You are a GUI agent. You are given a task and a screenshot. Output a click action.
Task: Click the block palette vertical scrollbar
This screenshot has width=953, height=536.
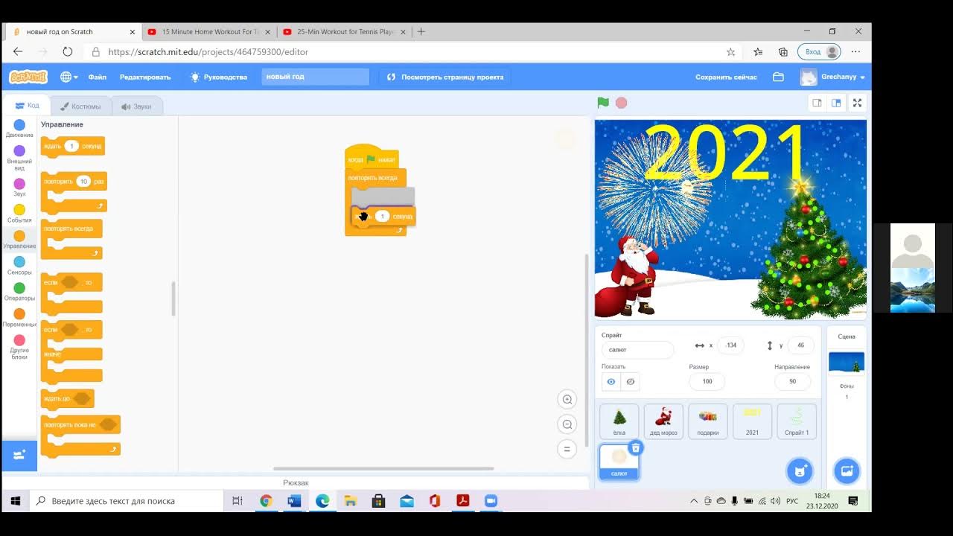point(173,299)
